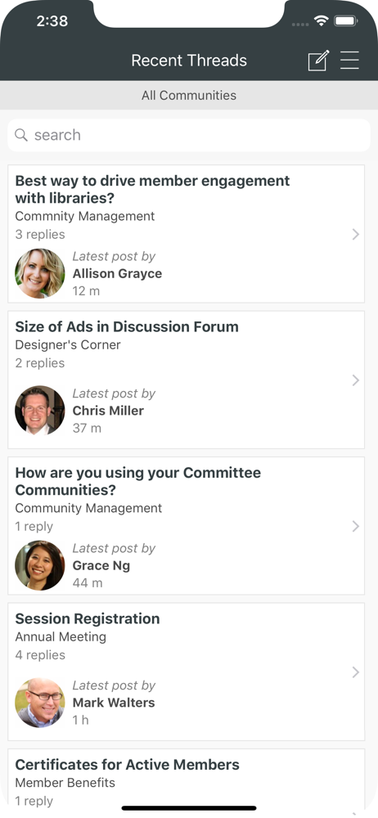The height and width of the screenshot is (818, 378).
Task: Tap Mark Walters' avatar picture
Action: (x=39, y=703)
